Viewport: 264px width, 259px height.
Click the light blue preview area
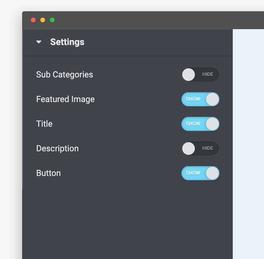[x=248, y=141]
